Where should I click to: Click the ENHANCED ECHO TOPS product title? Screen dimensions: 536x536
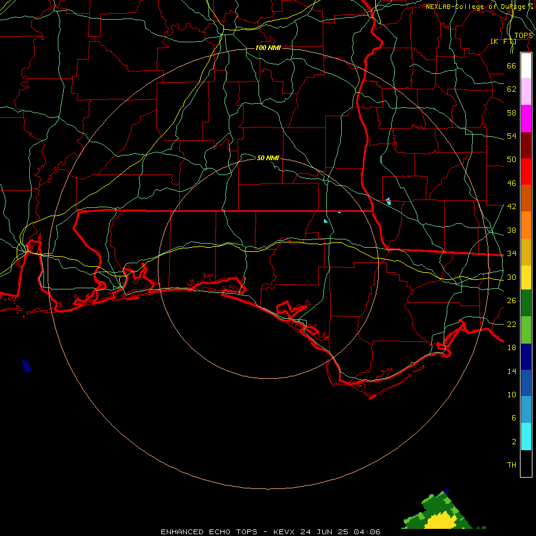(x=209, y=532)
